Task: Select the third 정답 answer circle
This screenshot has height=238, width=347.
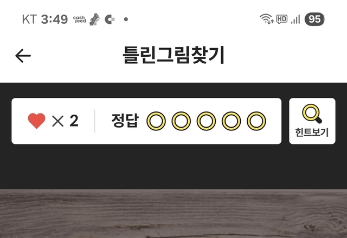Action: [x=206, y=121]
